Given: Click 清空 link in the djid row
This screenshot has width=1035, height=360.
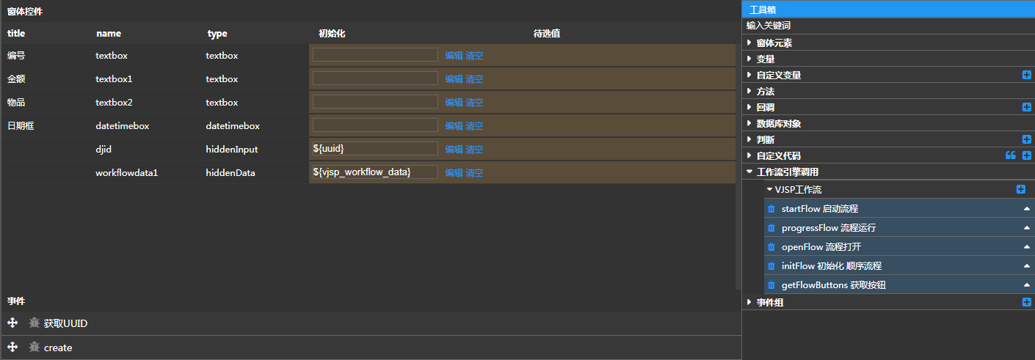Looking at the screenshot, I should [x=474, y=150].
